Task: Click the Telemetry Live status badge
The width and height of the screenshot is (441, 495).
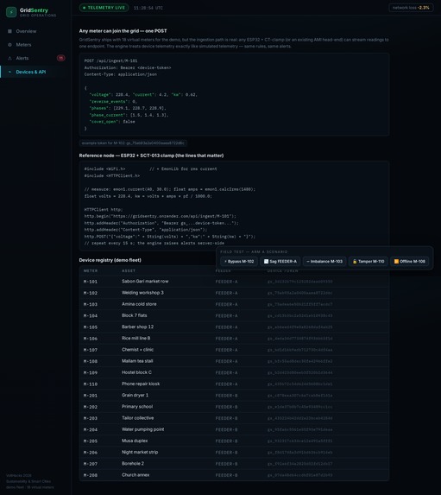Action: (104, 8)
